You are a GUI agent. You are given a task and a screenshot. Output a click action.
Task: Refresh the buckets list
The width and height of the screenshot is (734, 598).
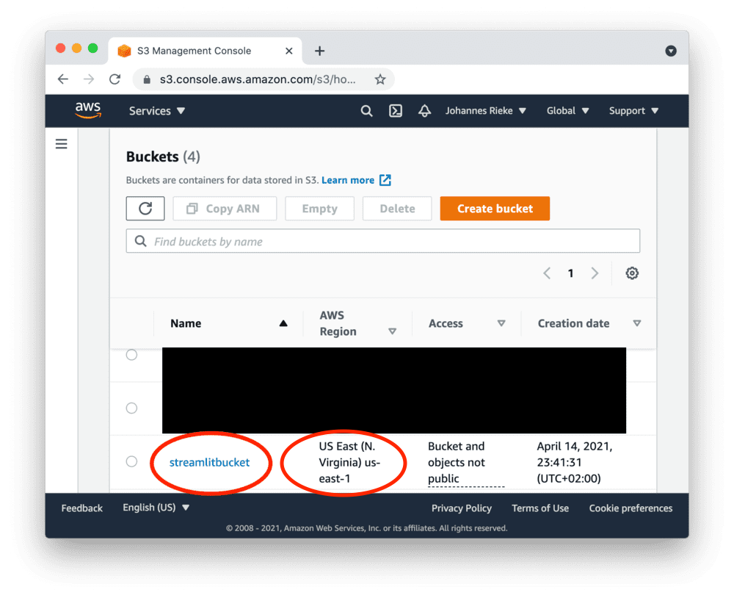click(145, 208)
